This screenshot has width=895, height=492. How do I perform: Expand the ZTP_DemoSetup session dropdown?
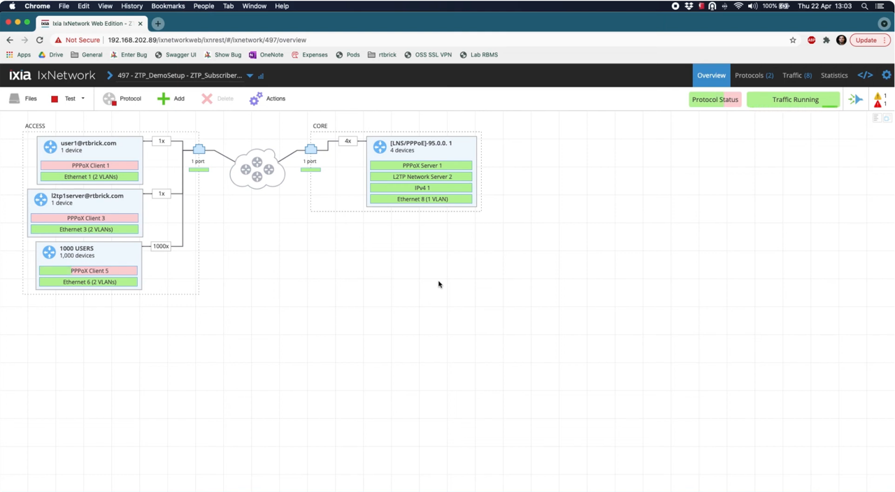click(250, 75)
